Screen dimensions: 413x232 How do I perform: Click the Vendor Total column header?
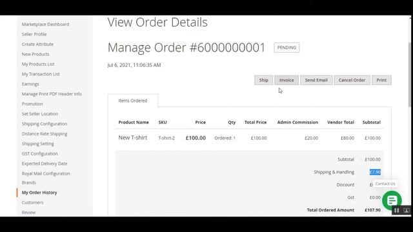pyautogui.click(x=341, y=122)
